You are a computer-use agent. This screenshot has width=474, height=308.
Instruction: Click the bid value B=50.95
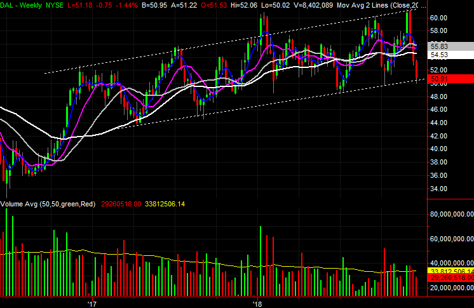click(x=154, y=5)
